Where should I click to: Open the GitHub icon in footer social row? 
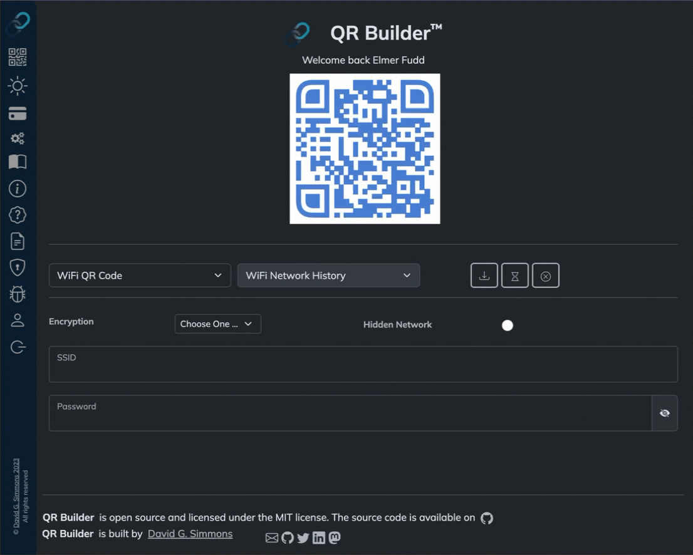(287, 537)
